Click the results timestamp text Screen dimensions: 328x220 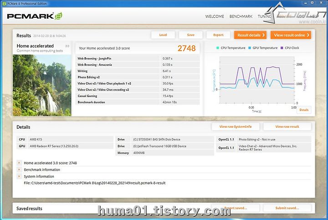(x=49, y=36)
